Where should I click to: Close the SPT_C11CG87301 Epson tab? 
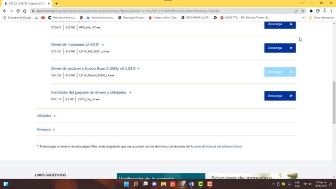tap(49, 4)
